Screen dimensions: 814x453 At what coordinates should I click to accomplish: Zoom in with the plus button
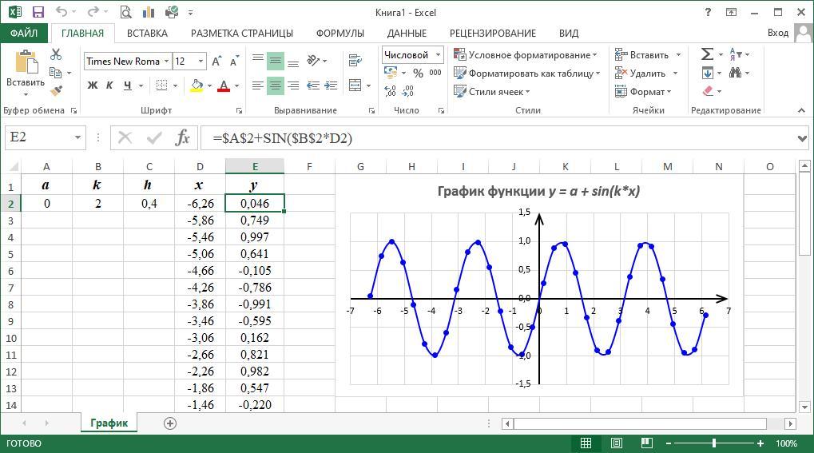coord(760,443)
